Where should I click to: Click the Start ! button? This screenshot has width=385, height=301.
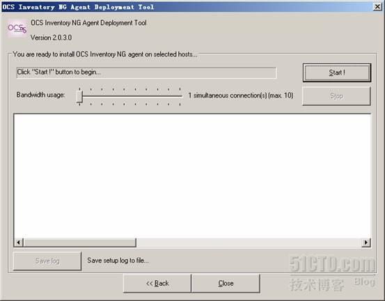click(x=337, y=72)
